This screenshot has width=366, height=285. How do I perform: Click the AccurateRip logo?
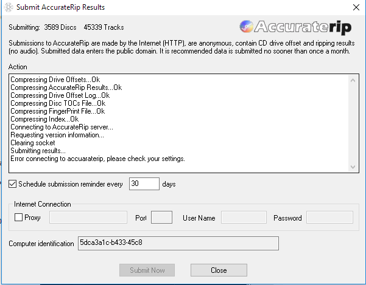[296, 27]
